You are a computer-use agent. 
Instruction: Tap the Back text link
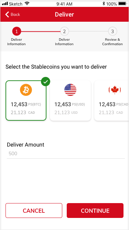click(15, 14)
